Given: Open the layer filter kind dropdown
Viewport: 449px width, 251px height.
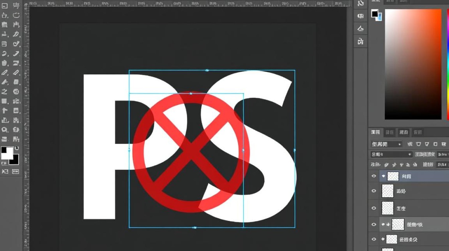Looking at the screenshot, I should 386,144.
